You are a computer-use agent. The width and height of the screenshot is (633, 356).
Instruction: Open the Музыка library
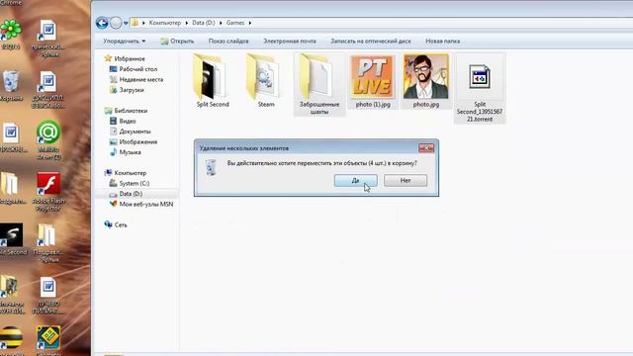tap(126, 152)
